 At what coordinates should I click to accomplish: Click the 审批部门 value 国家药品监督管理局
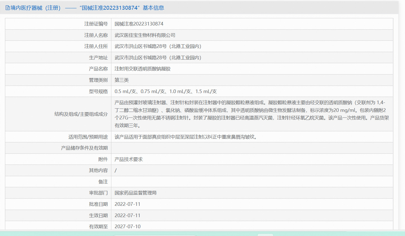pos(135,193)
